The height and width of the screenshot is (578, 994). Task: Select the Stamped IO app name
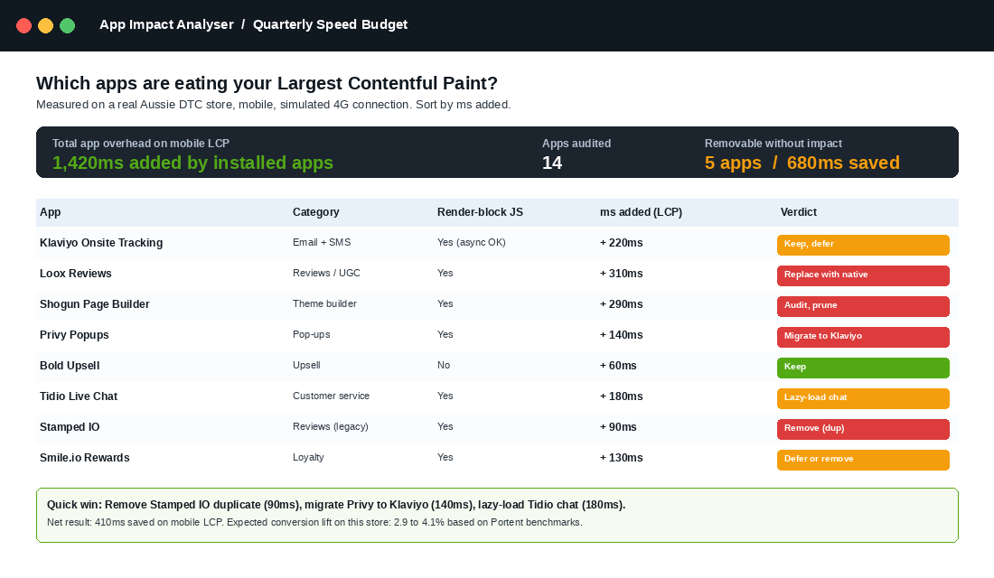(69, 427)
